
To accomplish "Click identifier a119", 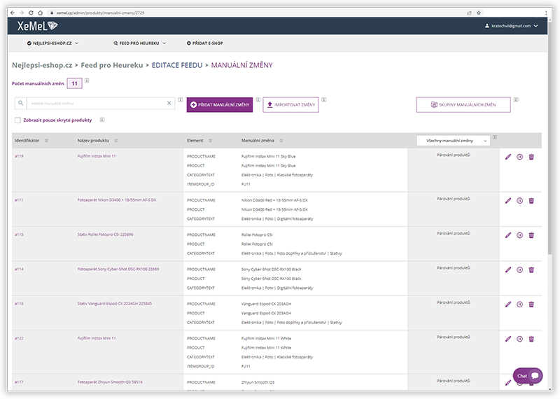I will [x=19, y=156].
